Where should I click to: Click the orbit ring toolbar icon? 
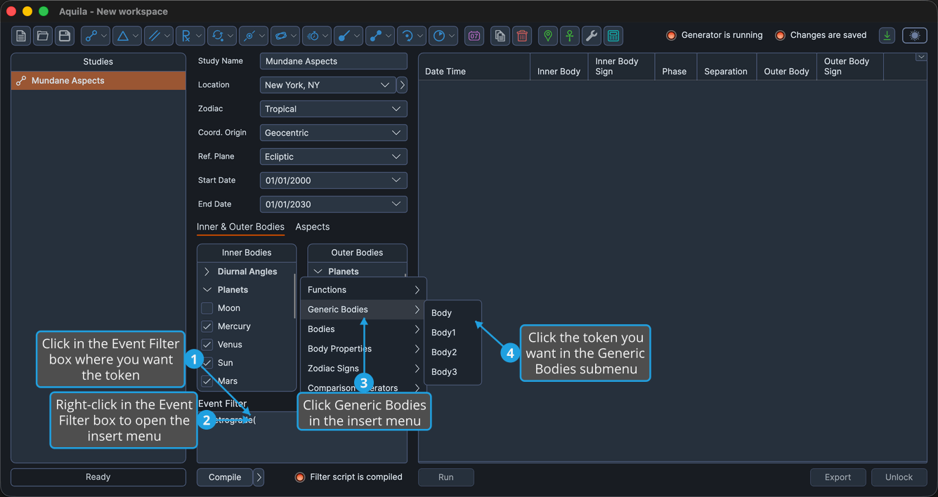click(285, 36)
